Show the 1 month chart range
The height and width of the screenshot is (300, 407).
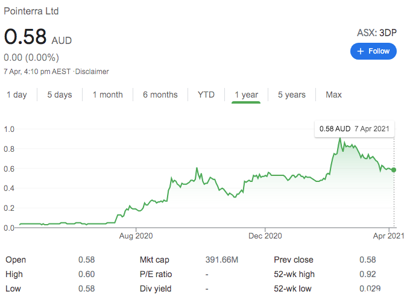[108, 95]
